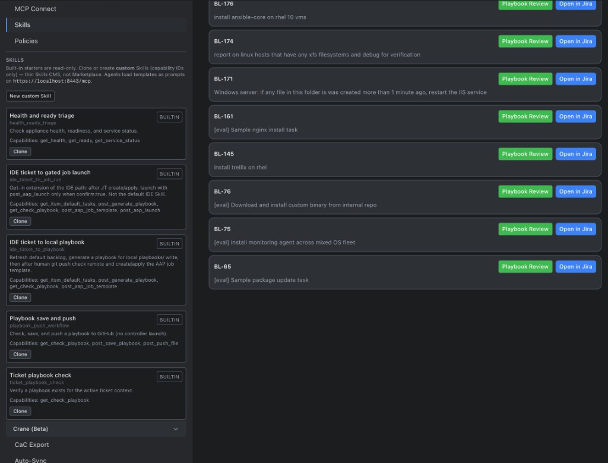This screenshot has width=608, height=463.
Task: Clone the Ticket playbook check skill
Action: click(x=20, y=411)
